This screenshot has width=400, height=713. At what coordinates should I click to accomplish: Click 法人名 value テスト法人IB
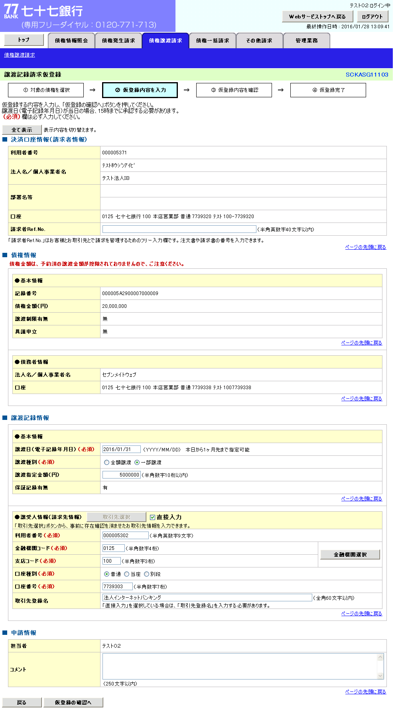click(x=116, y=178)
